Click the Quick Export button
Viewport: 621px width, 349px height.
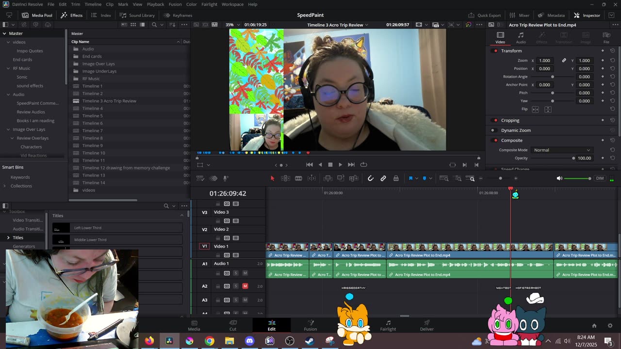pos(484,15)
